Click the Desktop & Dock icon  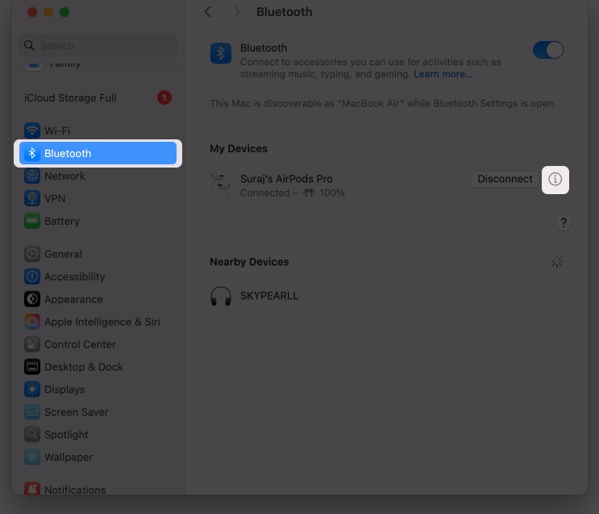[32, 367]
